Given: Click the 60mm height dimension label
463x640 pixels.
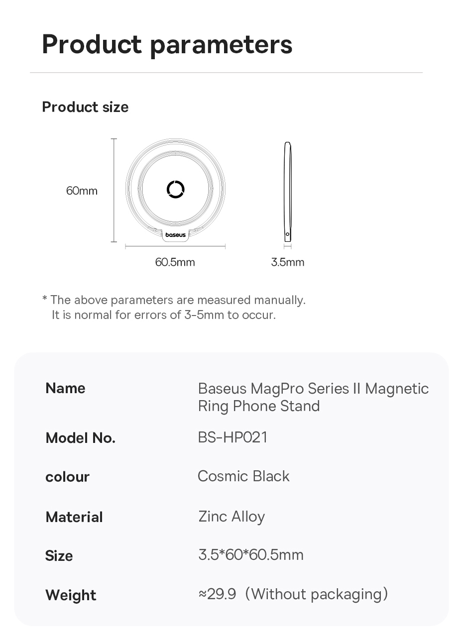Looking at the screenshot, I should [x=82, y=191].
